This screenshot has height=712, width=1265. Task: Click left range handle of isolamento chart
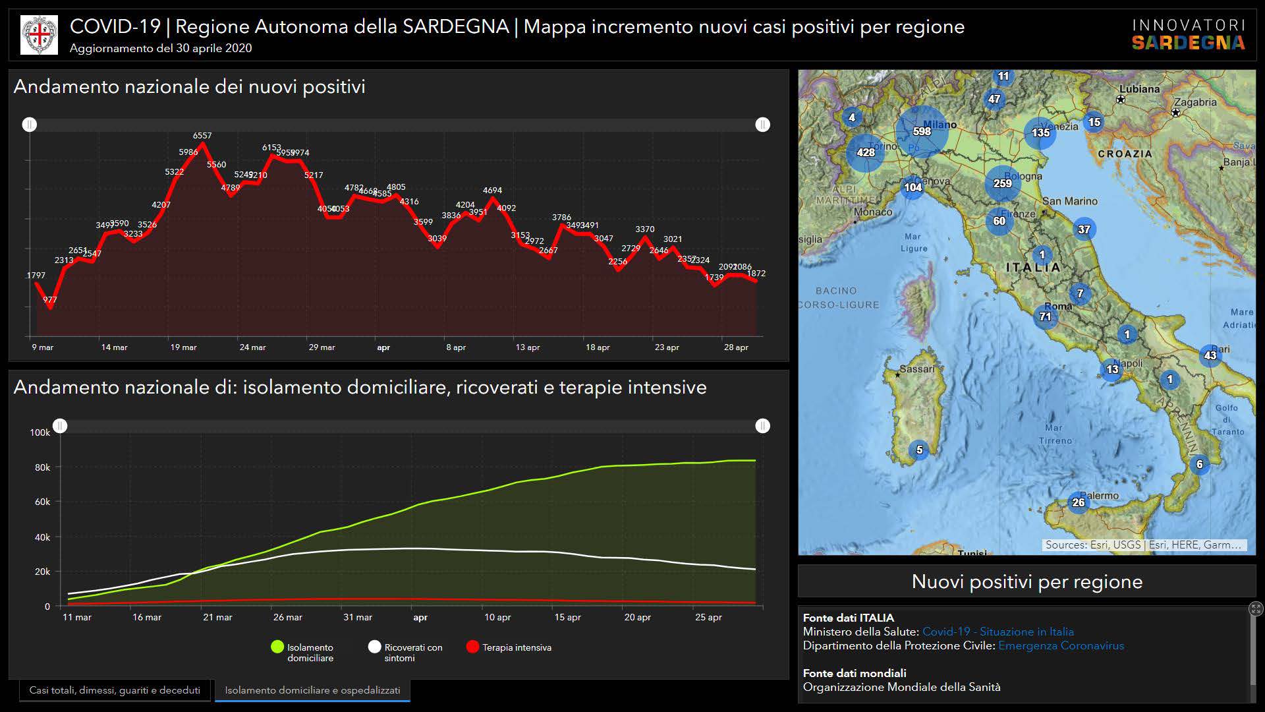60,426
